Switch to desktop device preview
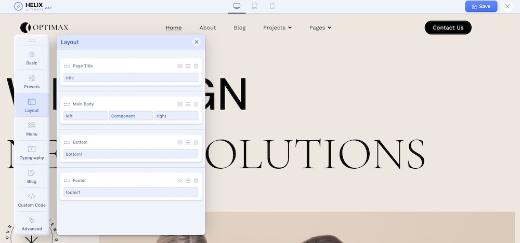520x243 pixels. tap(237, 6)
